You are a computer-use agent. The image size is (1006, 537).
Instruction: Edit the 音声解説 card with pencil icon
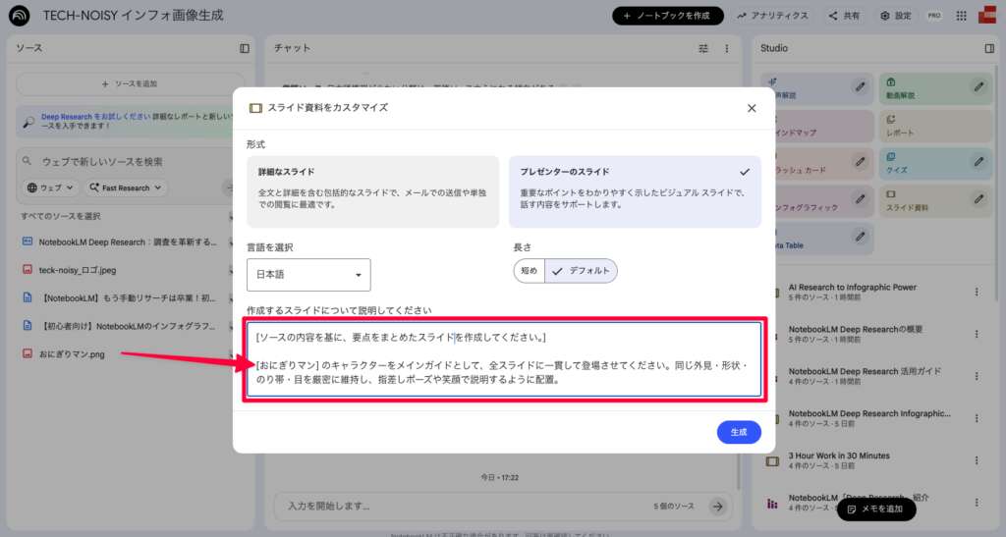click(x=860, y=86)
